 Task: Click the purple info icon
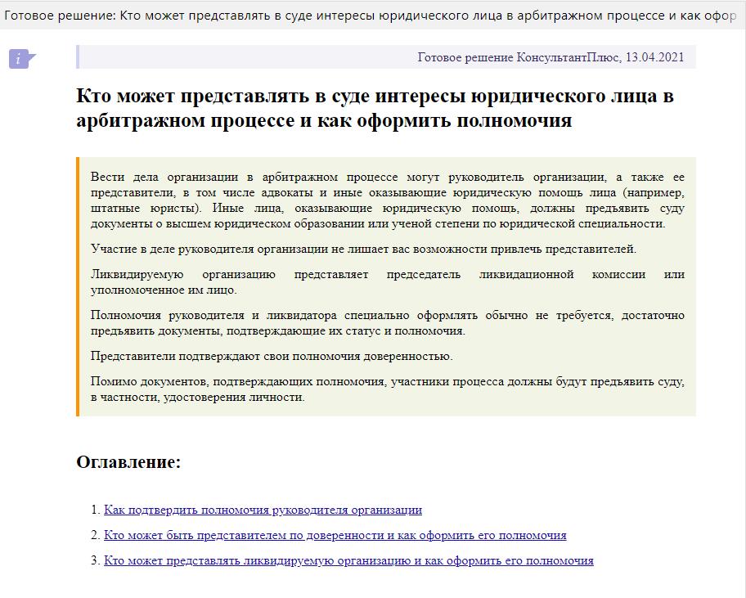[x=21, y=59]
